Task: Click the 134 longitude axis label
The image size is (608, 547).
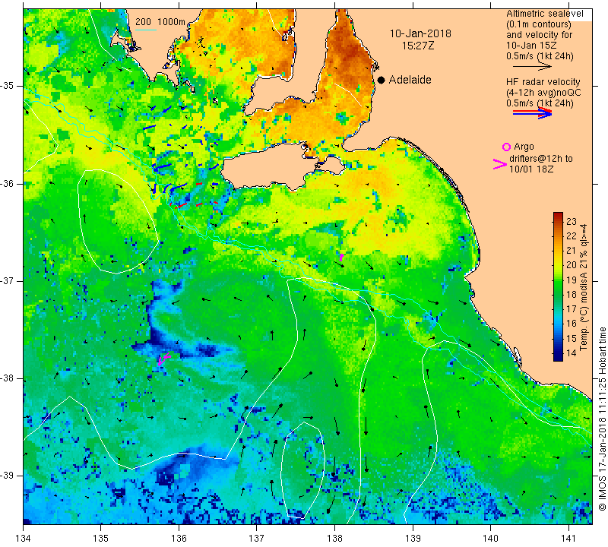Action: (x=24, y=539)
